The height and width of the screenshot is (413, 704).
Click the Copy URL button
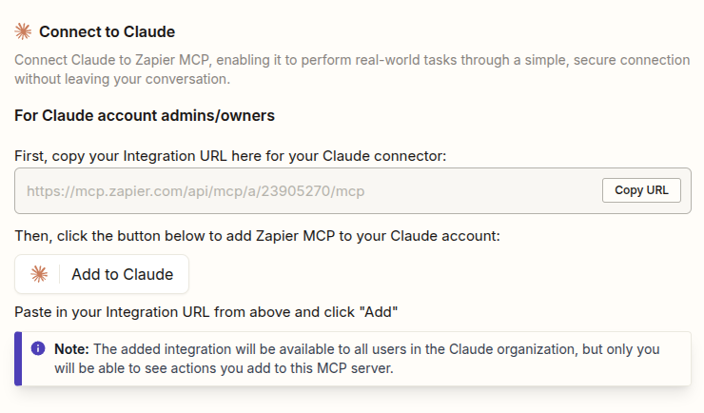(641, 190)
